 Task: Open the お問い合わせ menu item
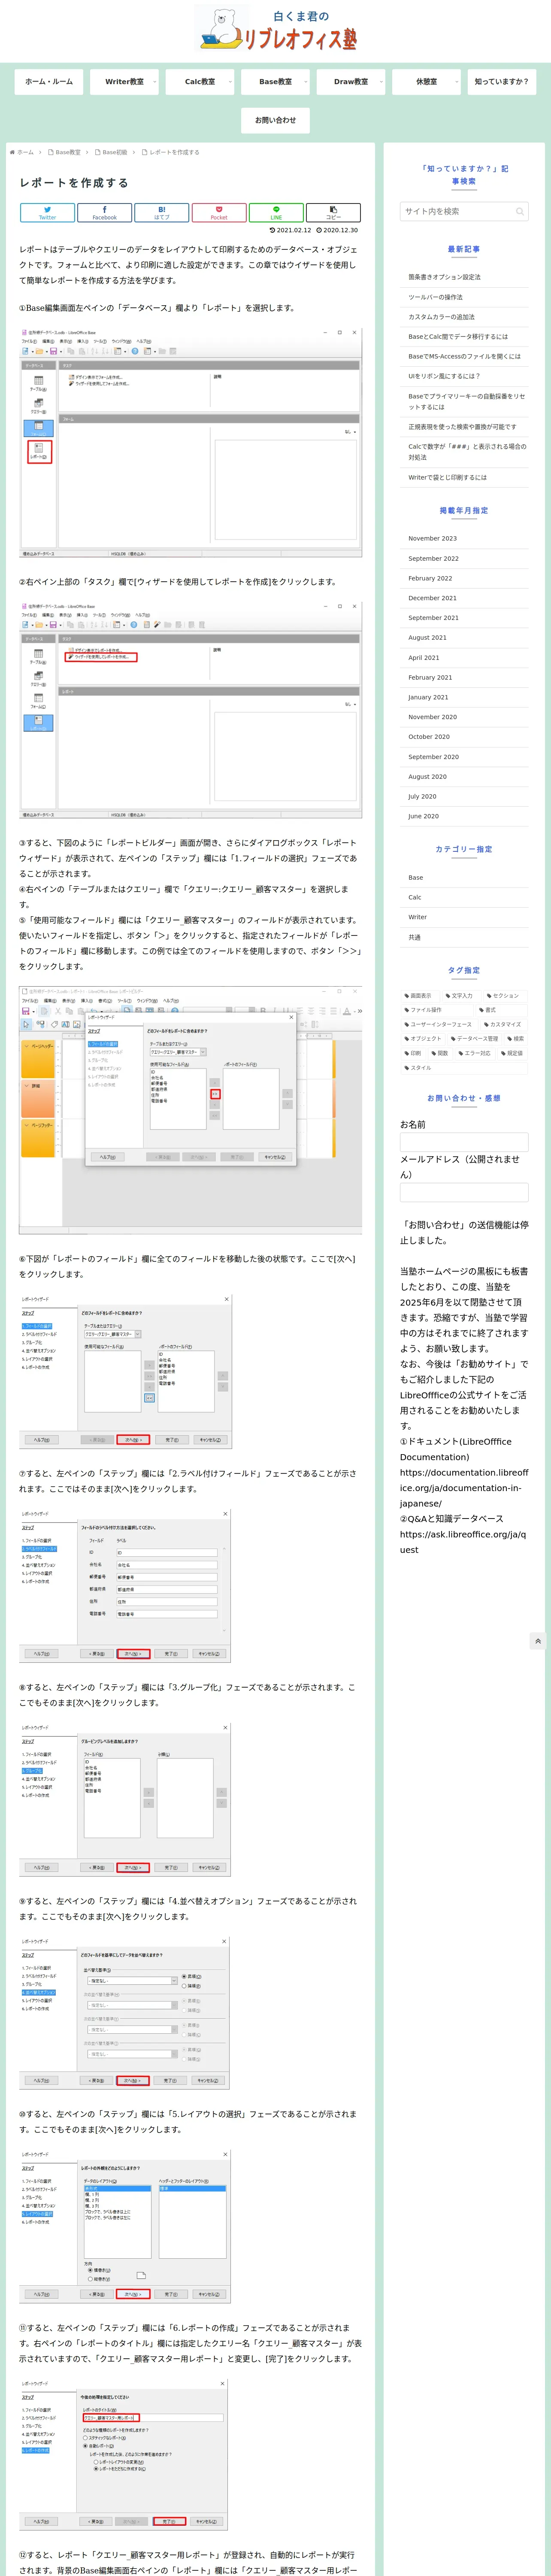click(275, 120)
